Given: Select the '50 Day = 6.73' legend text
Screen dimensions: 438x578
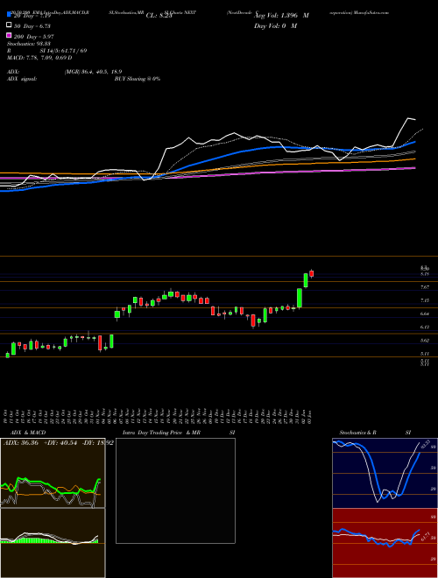Looking at the screenshot, I should point(32,26).
